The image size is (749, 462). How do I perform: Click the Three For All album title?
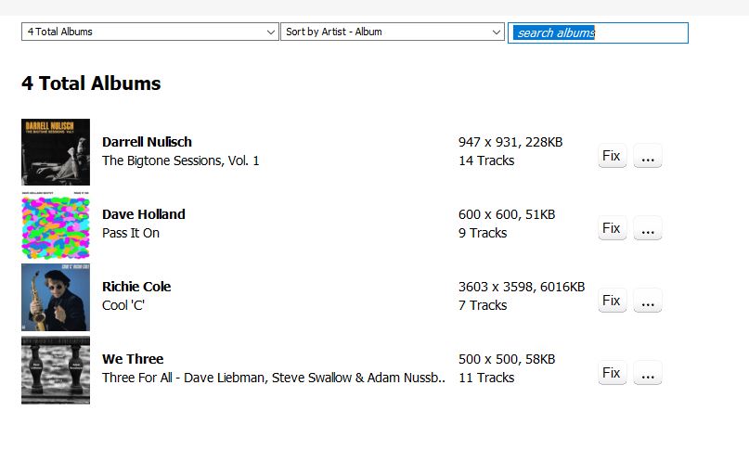click(x=275, y=378)
